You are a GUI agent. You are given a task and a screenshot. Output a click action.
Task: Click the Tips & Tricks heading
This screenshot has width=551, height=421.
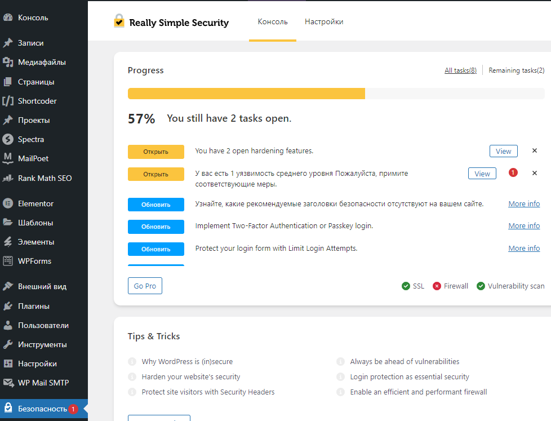(154, 336)
